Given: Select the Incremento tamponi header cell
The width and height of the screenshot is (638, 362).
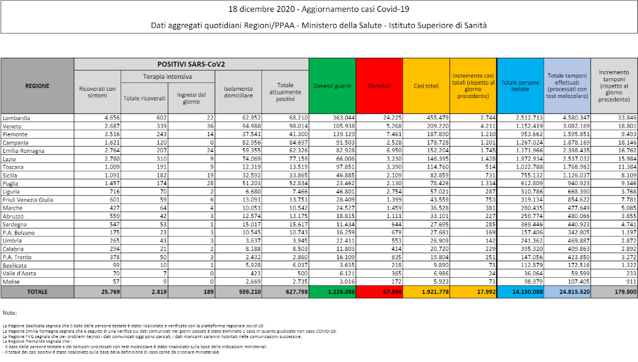Looking at the screenshot, I should 614,86.
